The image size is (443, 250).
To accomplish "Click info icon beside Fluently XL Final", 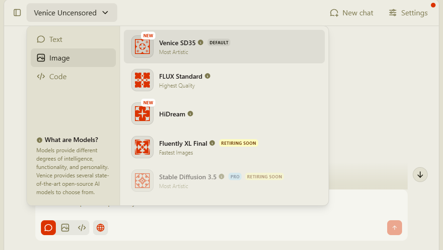I will click(212, 143).
